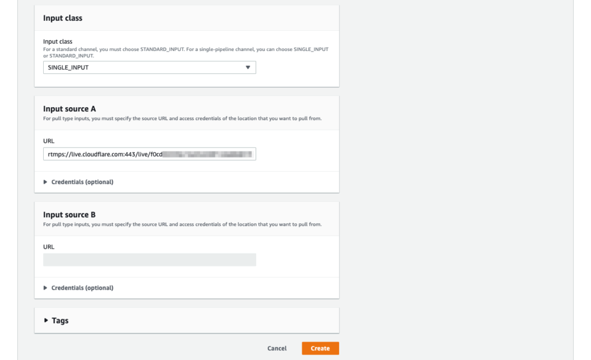Click the Input class heading

pyautogui.click(x=62, y=18)
